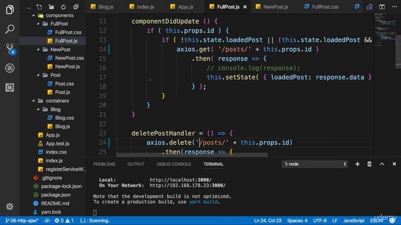Select the TERMINAL panel tab
The height and width of the screenshot is (225, 401).
[x=214, y=164]
